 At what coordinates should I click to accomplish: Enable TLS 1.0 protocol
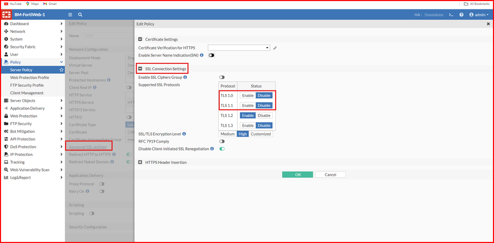pyautogui.click(x=248, y=96)
